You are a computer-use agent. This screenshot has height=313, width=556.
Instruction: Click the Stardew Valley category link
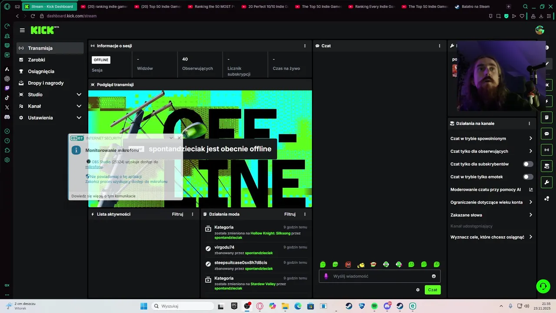pos(263,284)
